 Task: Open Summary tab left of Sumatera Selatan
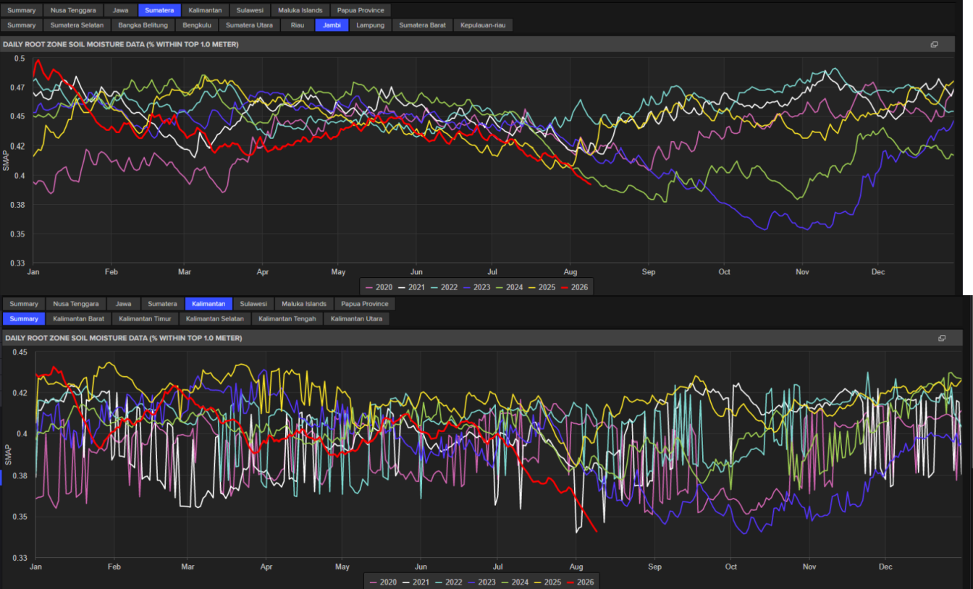pyautogui.click(x=22, y=25)
